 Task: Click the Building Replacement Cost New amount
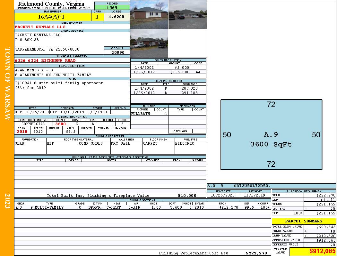coord(256,253)
